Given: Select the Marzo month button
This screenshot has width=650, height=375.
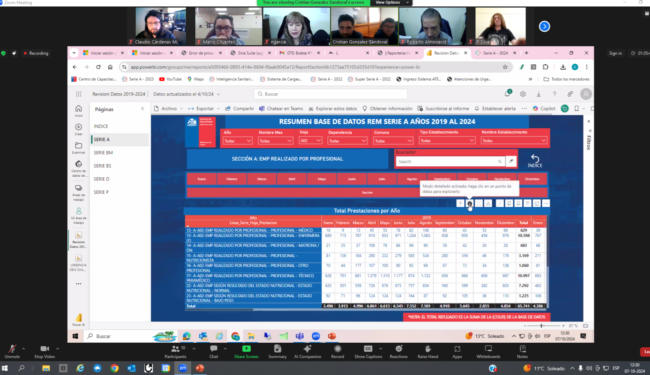Looking at the screenshot, I should click(262, 179).
